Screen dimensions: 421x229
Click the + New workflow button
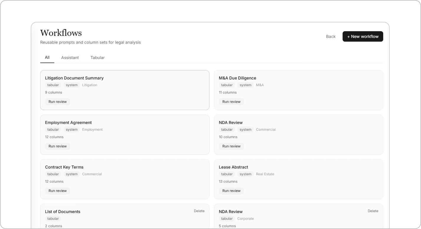tap(363, 37)
